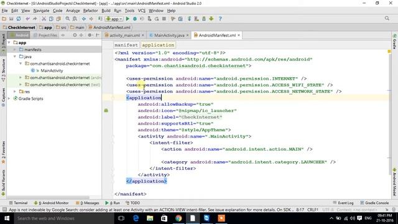Open Chrome from the taskbar

pos(178,218)
